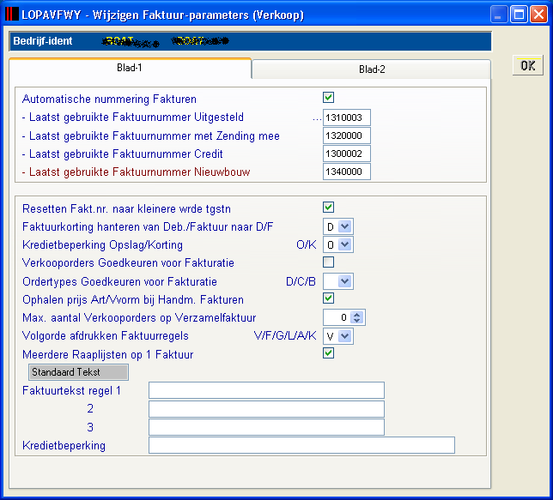Close the LOPAVFWY window
The image size is (553, 500).
[538, 15]
